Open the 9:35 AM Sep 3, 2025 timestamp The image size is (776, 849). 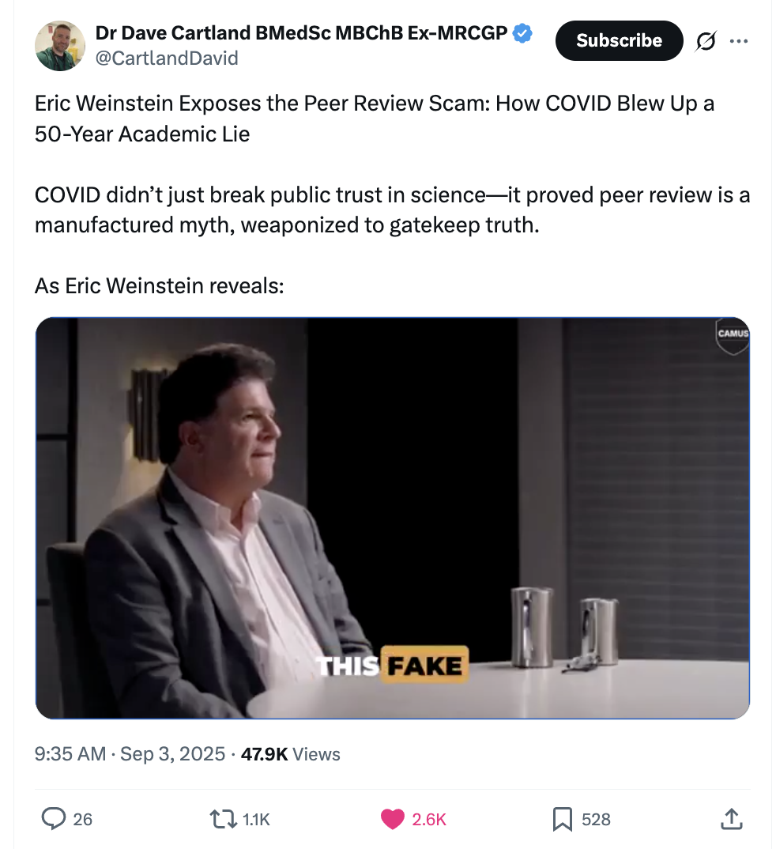(x=130, y=753)
